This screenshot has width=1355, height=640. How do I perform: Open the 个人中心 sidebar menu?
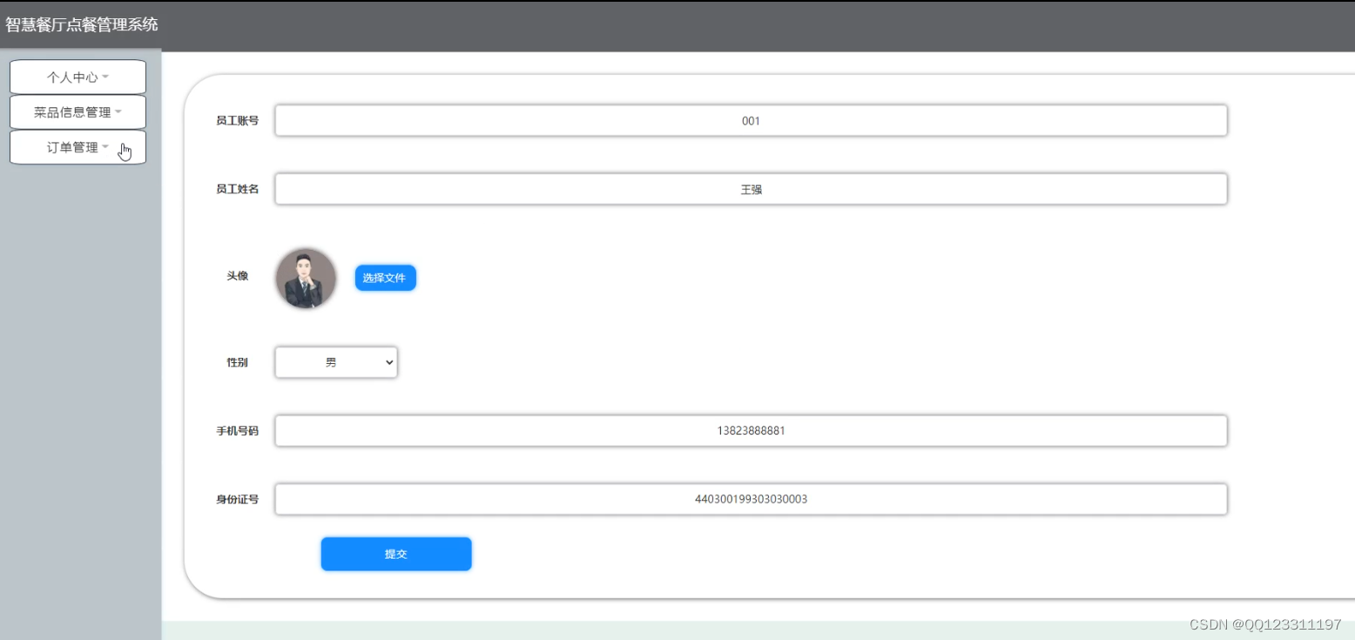click(x=78, y=77)
